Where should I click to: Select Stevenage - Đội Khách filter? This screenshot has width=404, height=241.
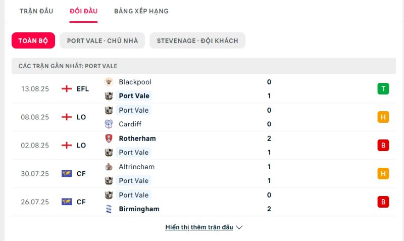197,40
